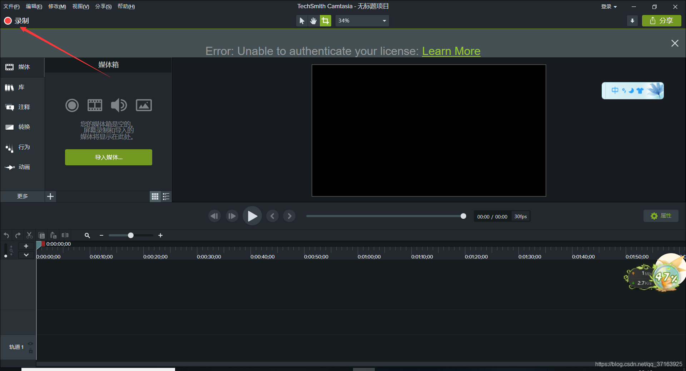
Task: Switch media bin to thumbnail grid view
Action: point(155,196)
